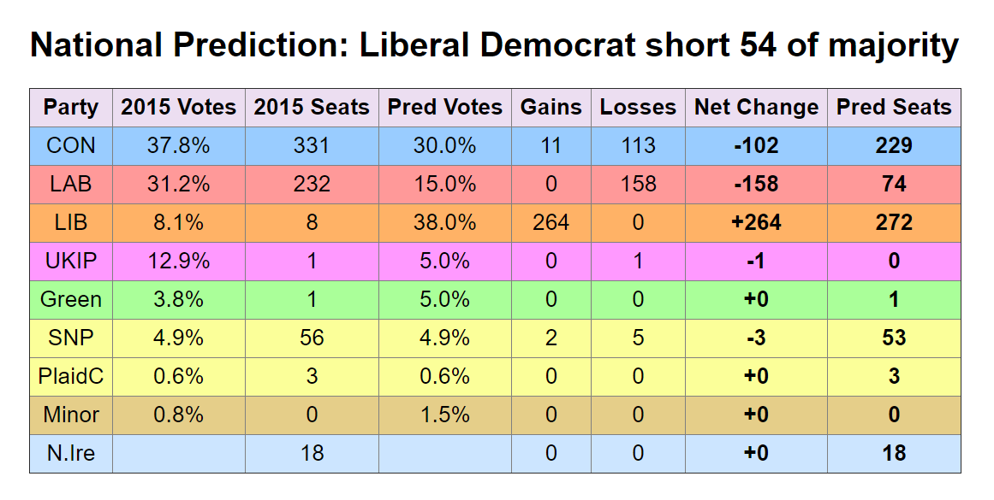
Task: Click the LIB party name cell
Action: coord(71,223)
